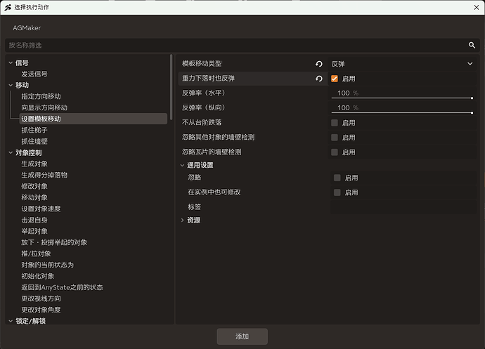
Task: Select 抓住墙壁 action
Action: (34, 141)
